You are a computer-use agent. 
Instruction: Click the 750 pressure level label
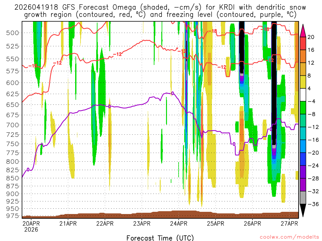[13, 144]
